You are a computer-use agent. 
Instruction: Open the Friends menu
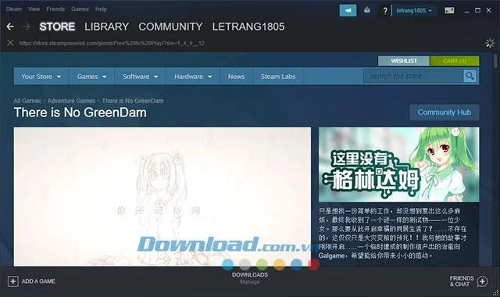[x=55, y=9]
